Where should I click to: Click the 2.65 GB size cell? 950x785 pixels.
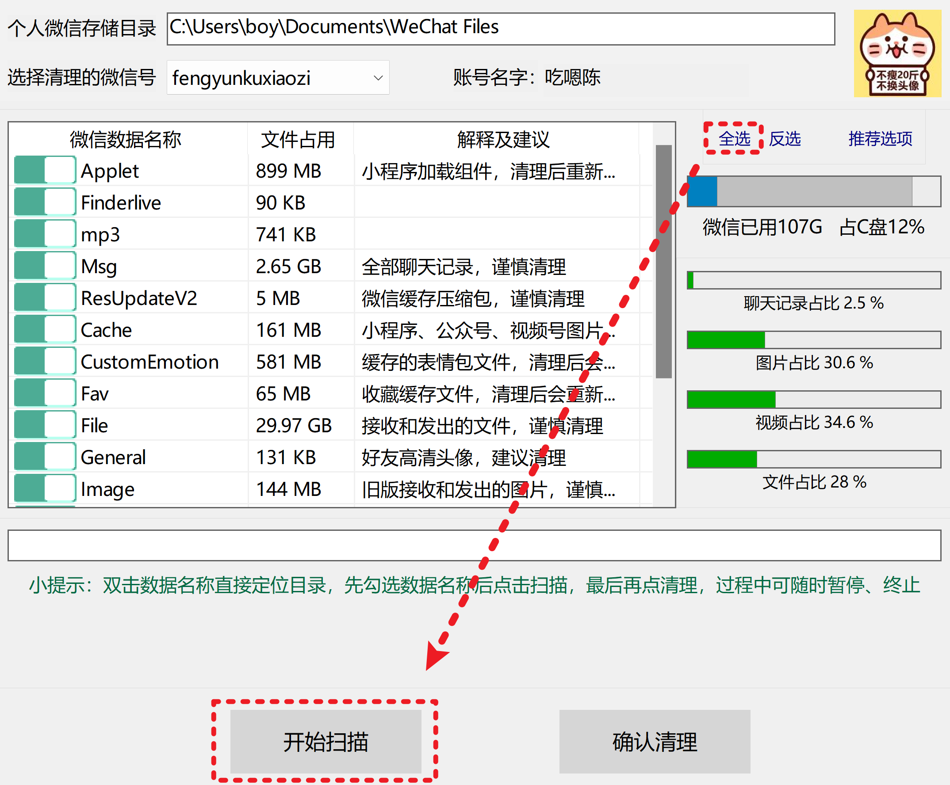[289, 267]
